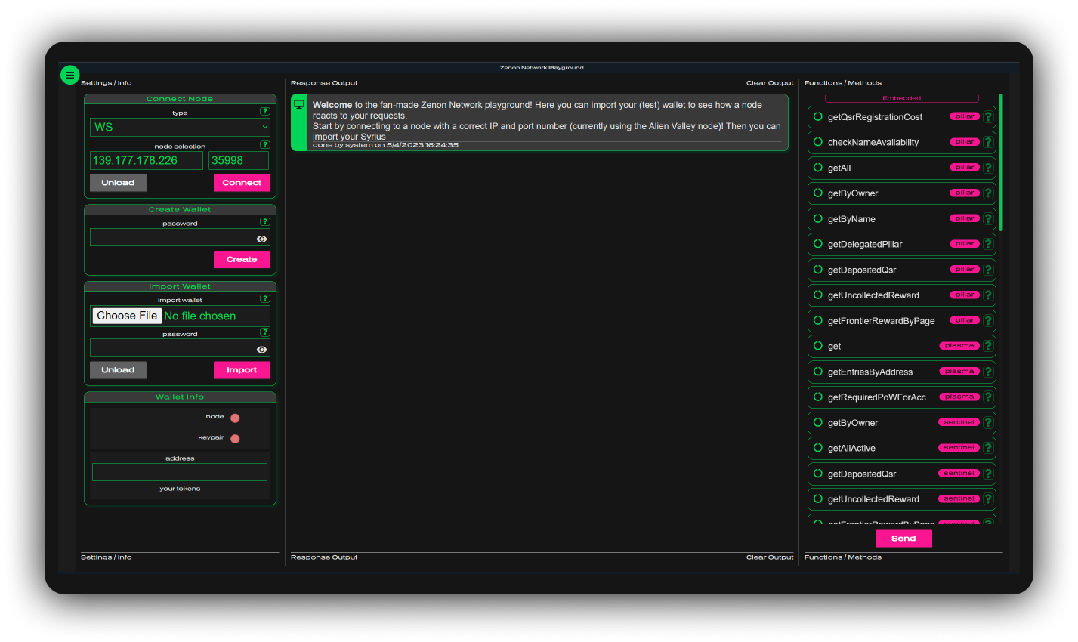Click Clear Output at top of response
Image resolution: width=1078 pixels, height=642 pixels.
[x=769, y=83]
